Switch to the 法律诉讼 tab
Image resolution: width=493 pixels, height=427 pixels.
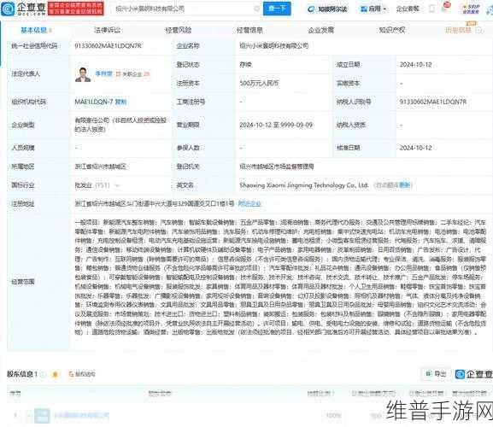click(107, 30)
